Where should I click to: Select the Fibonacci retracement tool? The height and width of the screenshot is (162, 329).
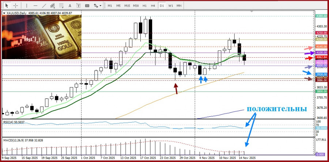tap(61, 6)
